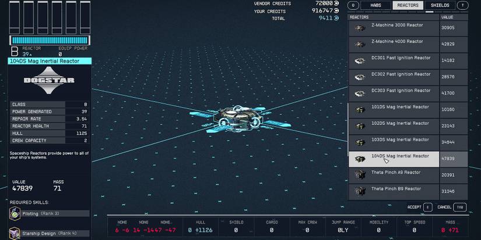This screenshot has height=240, width=481.
Task: Click DC302 Fast Ignition Reactor thumbnail
Action: [x=360, y=77]
